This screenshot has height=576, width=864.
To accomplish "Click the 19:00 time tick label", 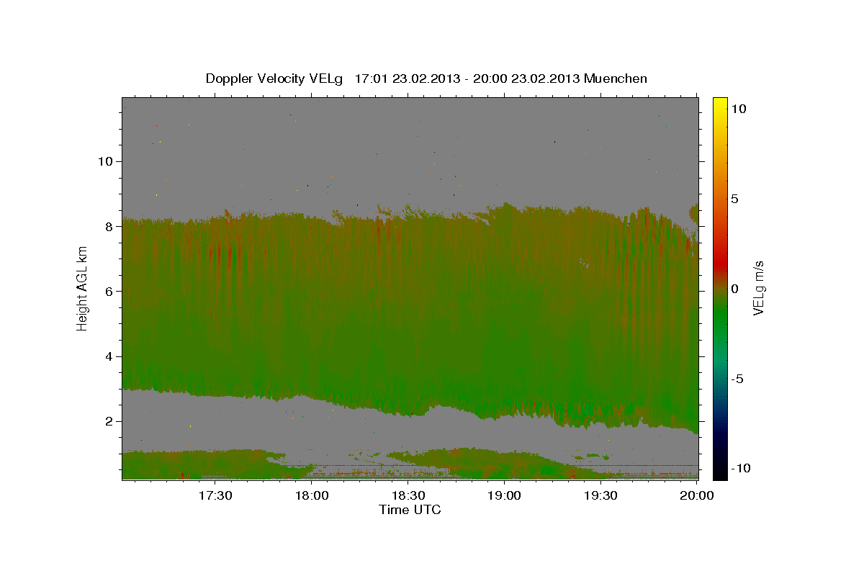I will coord(505,496).
